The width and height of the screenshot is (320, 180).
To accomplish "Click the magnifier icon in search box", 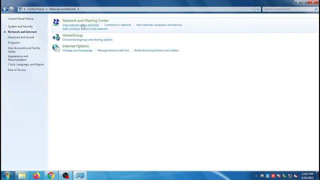I will tap(316, 9).
